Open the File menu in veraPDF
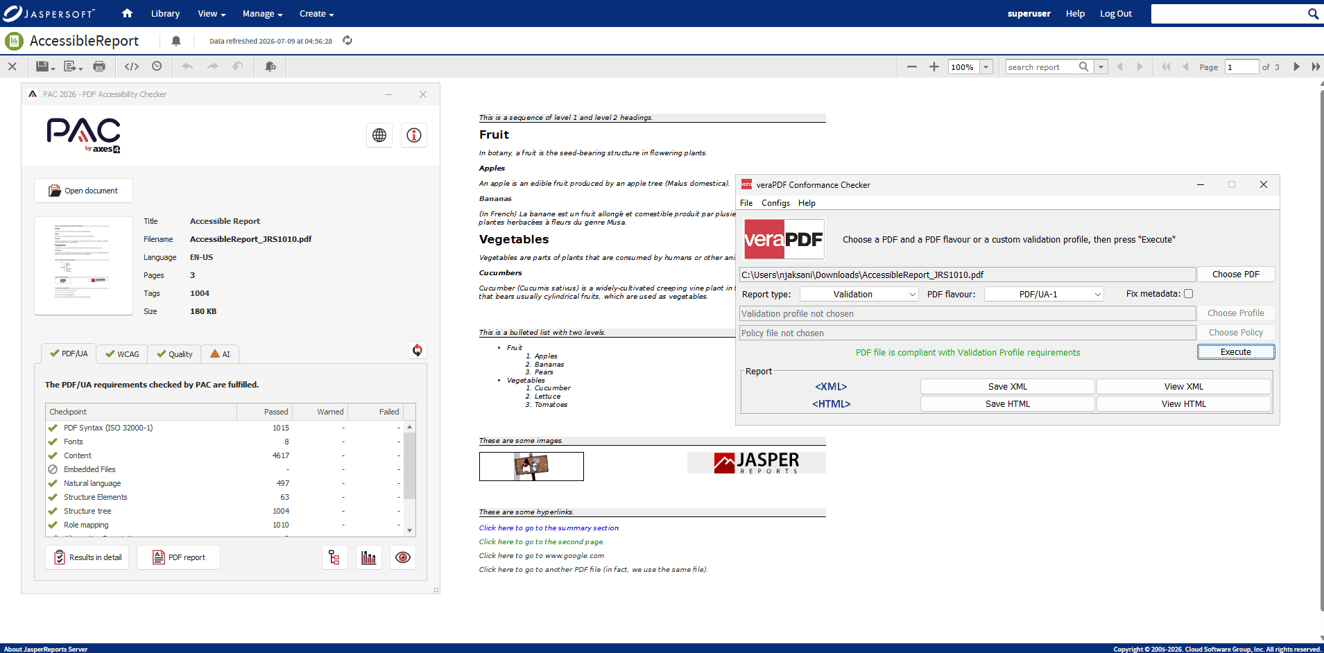This screenshot has width=1324, height=653. [746, 203]
